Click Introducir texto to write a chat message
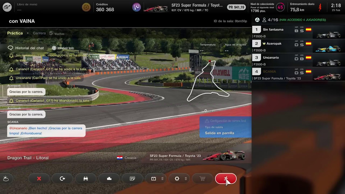Screen dimensions: 345x194 coord(63,48)
